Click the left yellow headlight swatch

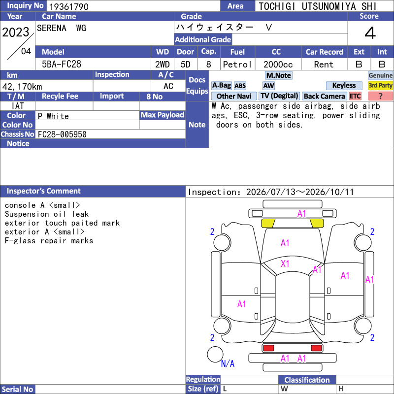(268, 223)
